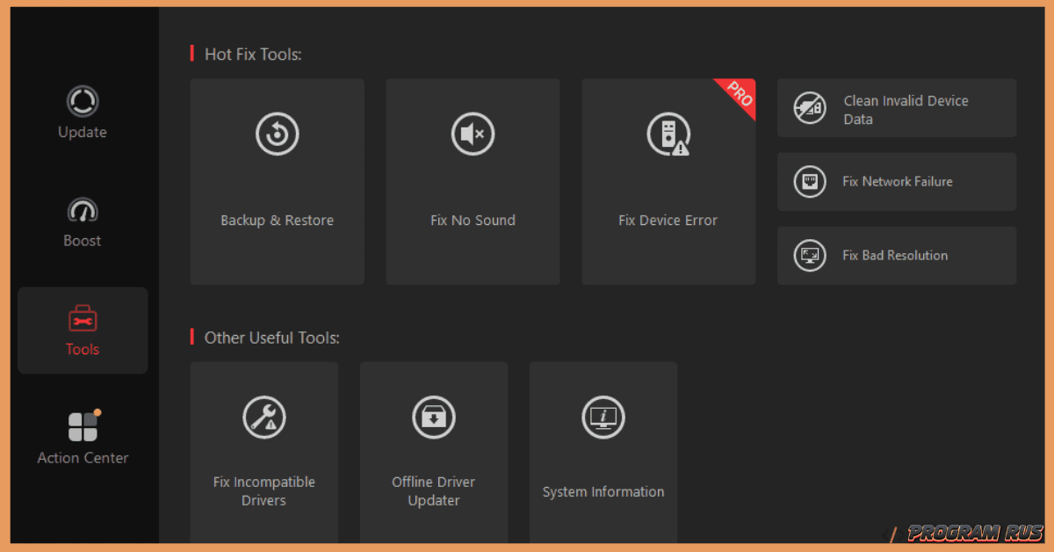The width and height of the screenshot is (1054, 552).
Task: Click the red toolbox icon for Tools
Action: [x=82, y=317]
